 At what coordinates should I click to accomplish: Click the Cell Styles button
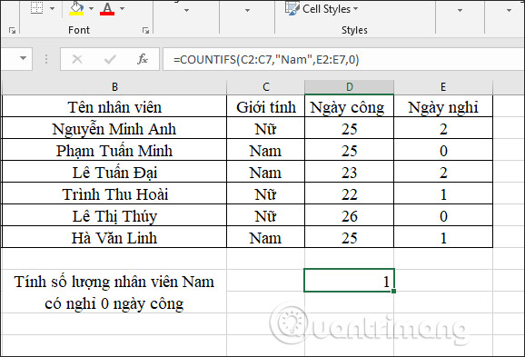click(322, 9)
